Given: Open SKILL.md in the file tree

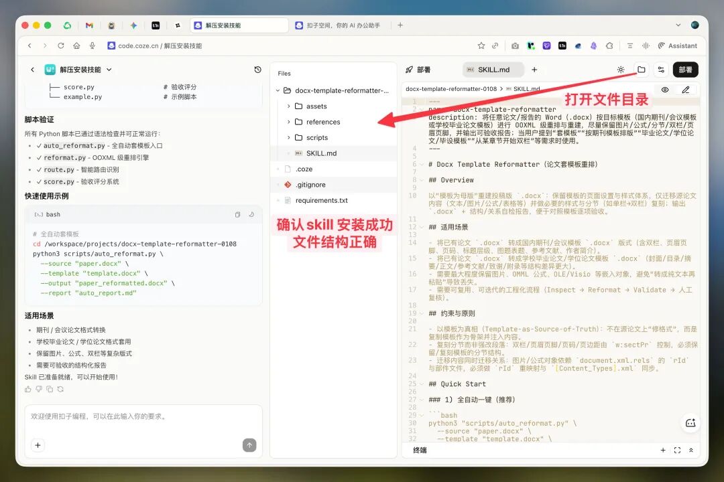Looking at the screenshot, I should (x=333, y=153).
